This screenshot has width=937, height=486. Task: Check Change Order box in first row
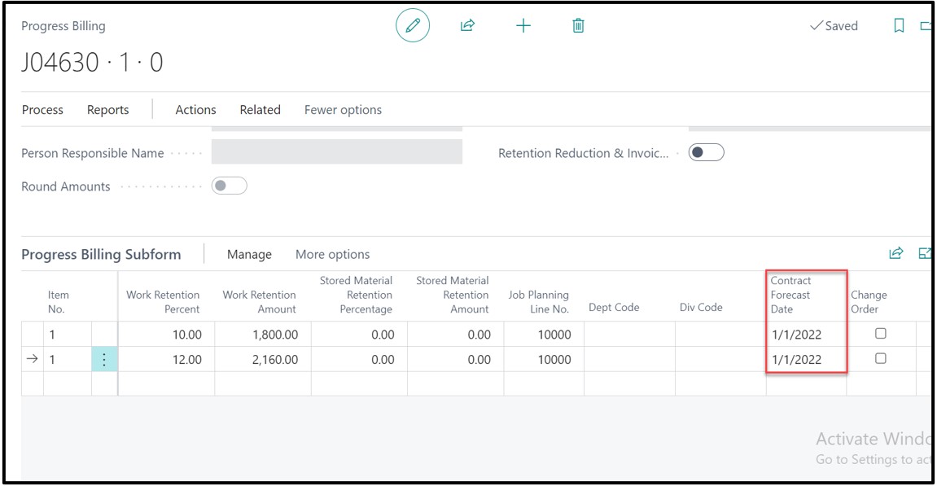point(880,334)
